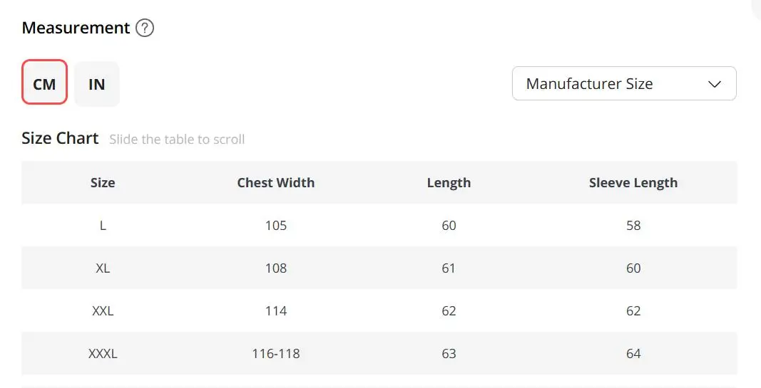Click the Size Chart heading
This screenshot has width=761, height=388.
[x=60, y=138]
